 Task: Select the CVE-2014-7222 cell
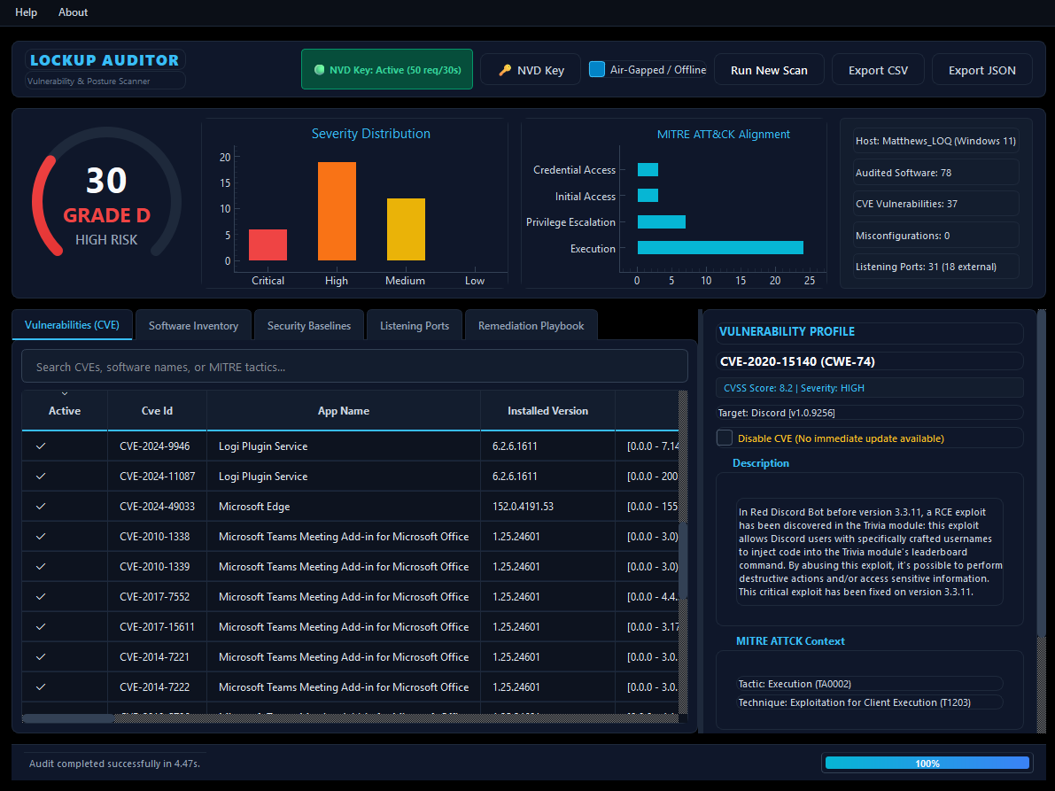pyautogui.click(x=157, y=686)
